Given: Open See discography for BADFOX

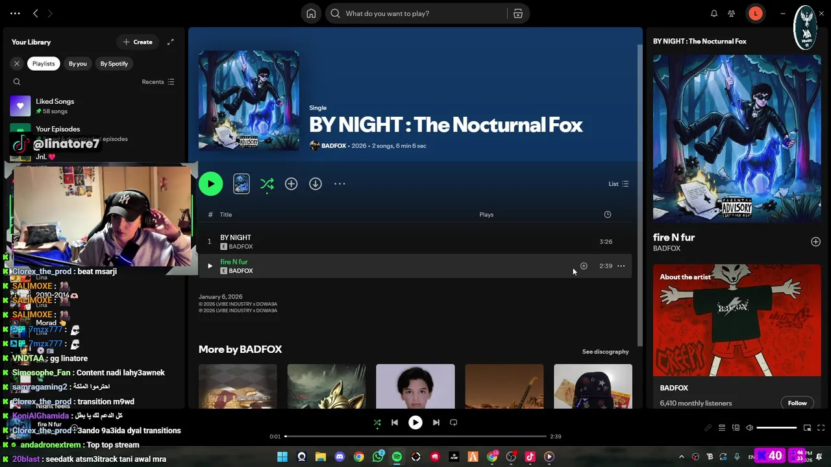Looking at the screenshot, I should (605, 352).
